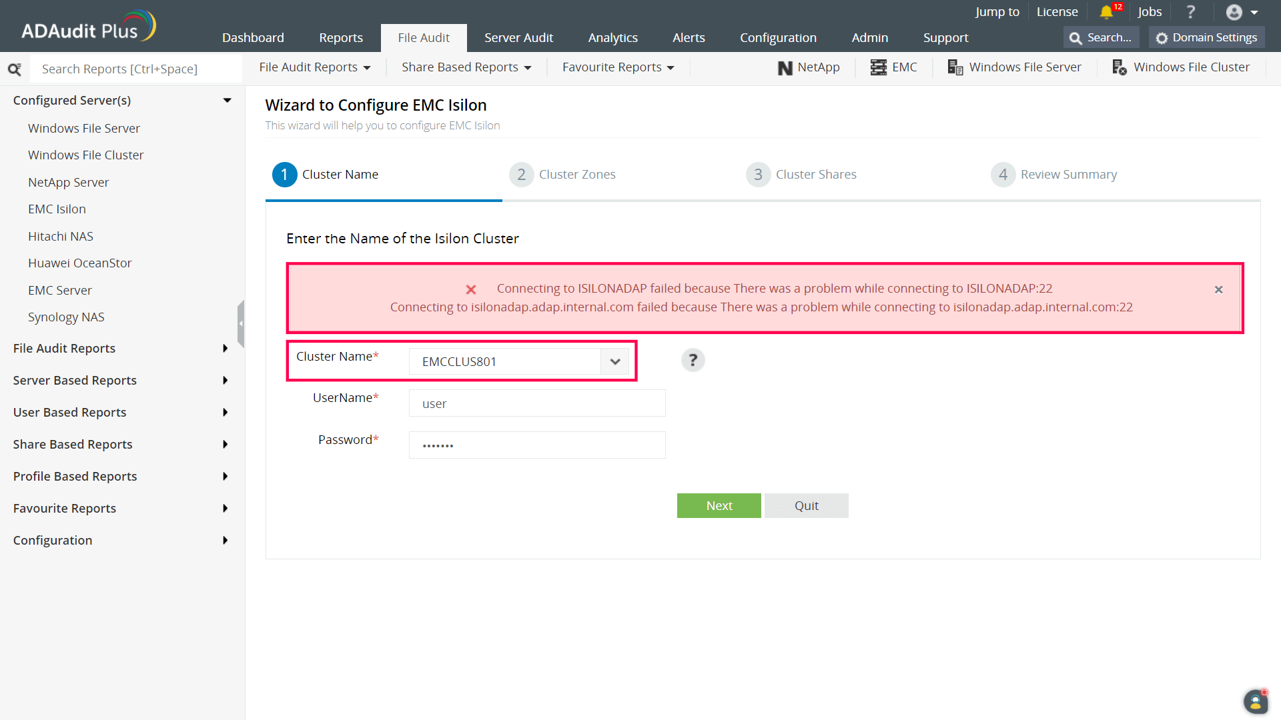
Task: Open the help question mark in the top bar
Action: [1191, 11]
